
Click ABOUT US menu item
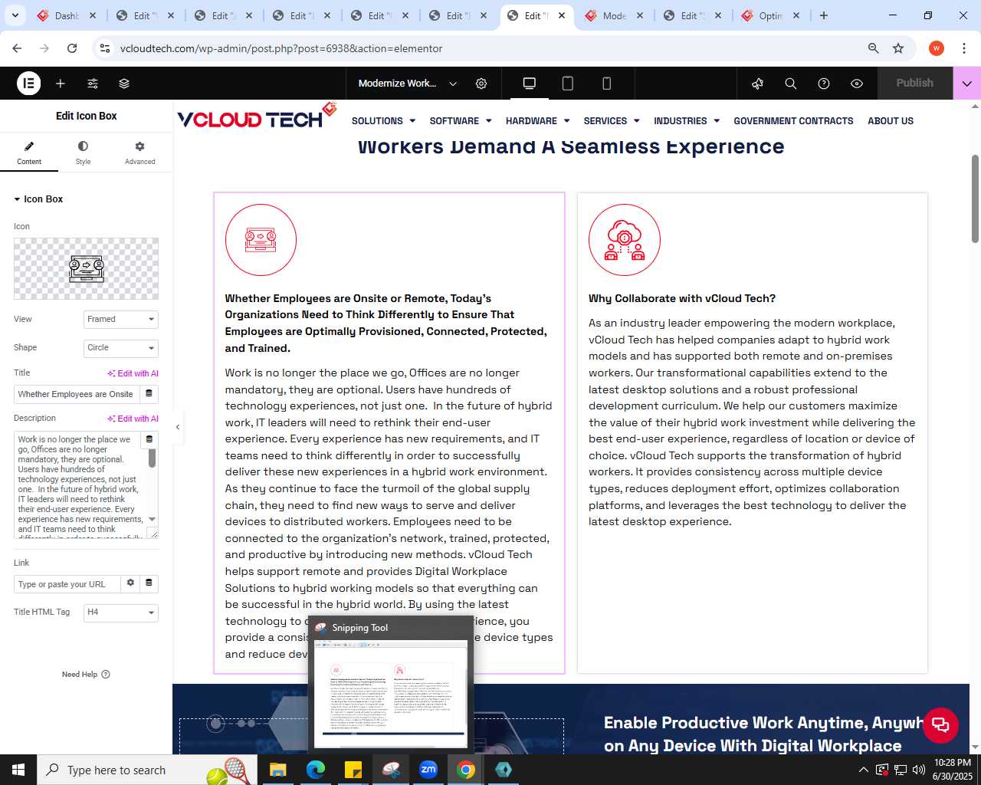(891, 121)
